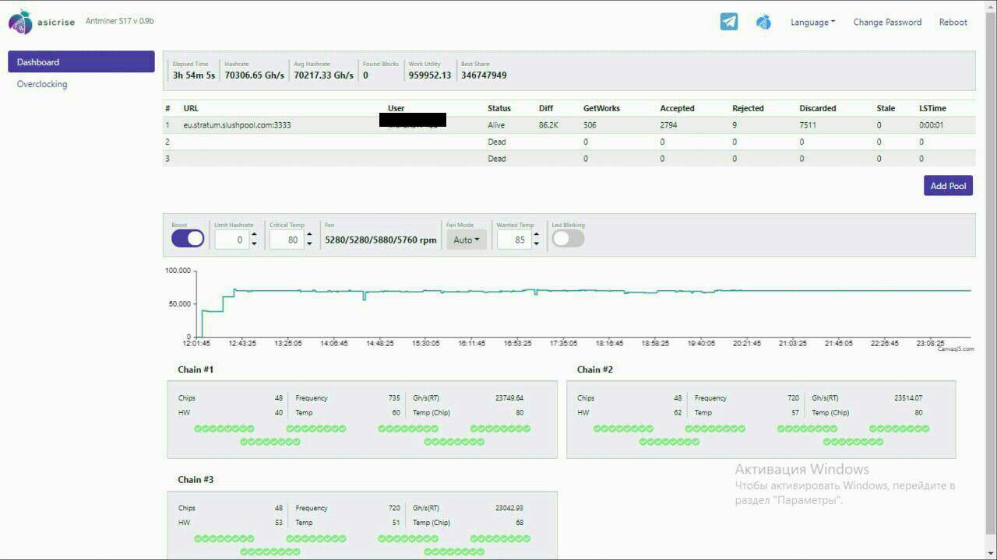Click Change Password link

pos(887,23)
